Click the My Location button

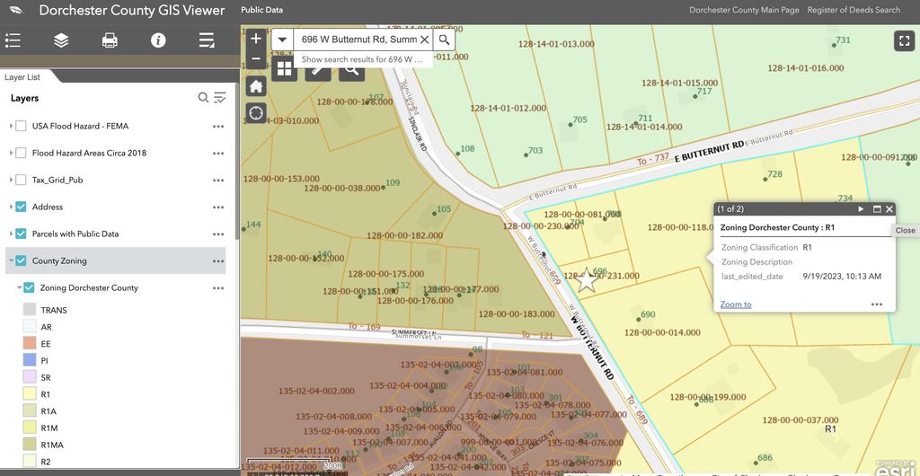click(256, 113)
